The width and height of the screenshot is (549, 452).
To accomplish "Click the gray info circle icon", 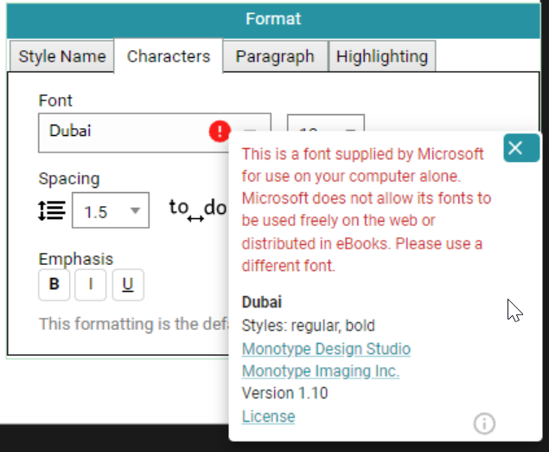I will [484, 423].
